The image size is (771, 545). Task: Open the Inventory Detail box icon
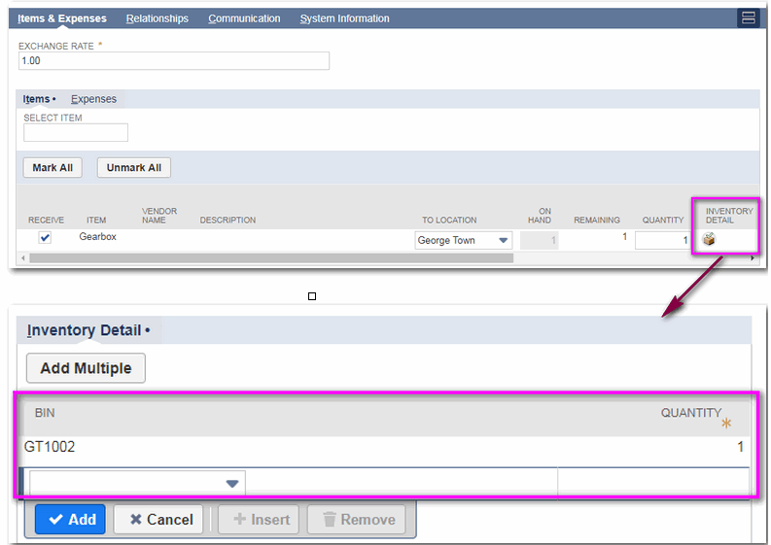[x=709, y=240]
